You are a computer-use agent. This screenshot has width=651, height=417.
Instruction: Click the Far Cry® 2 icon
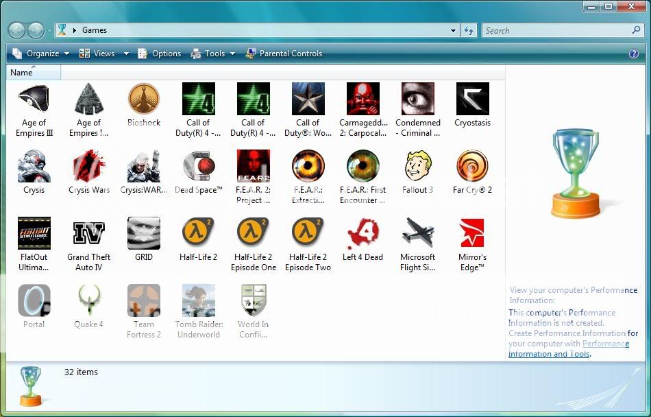tap(472, 166)
